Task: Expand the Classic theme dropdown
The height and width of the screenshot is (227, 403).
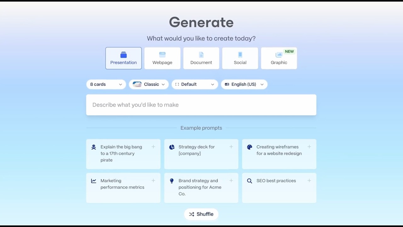Action: tap(149, 84)
